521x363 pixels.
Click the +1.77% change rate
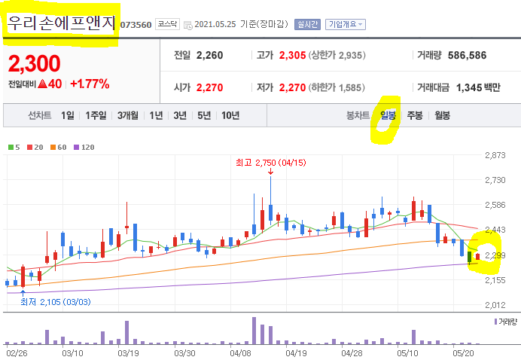coord(90,84)
